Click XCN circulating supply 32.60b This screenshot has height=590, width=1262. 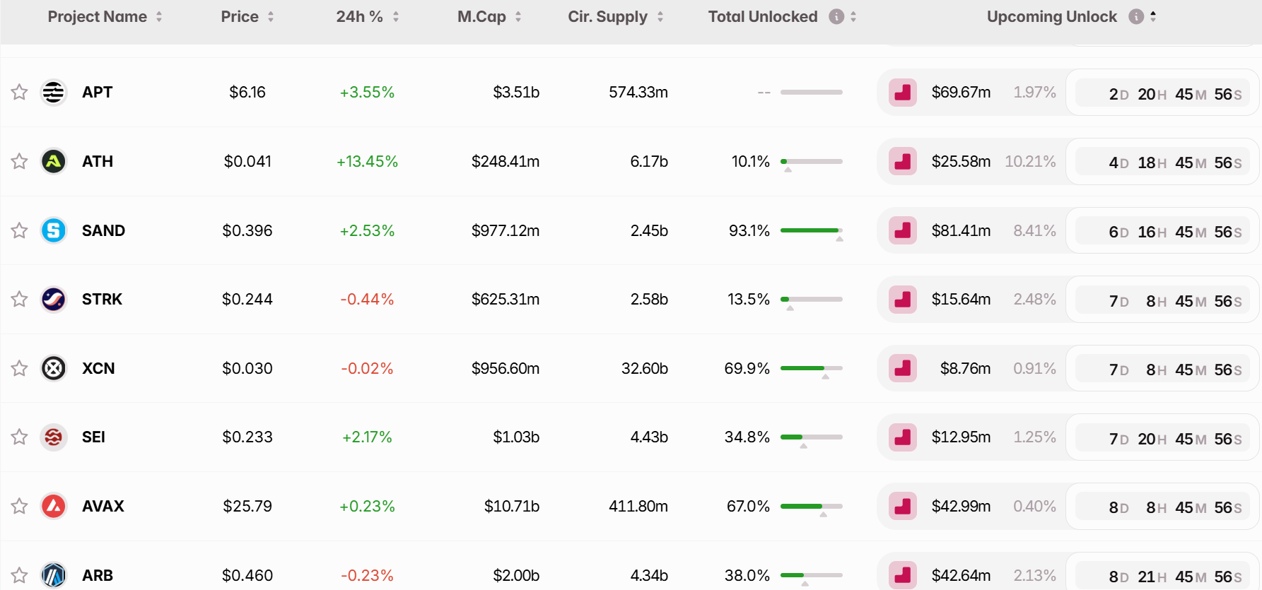click(645, 368)
